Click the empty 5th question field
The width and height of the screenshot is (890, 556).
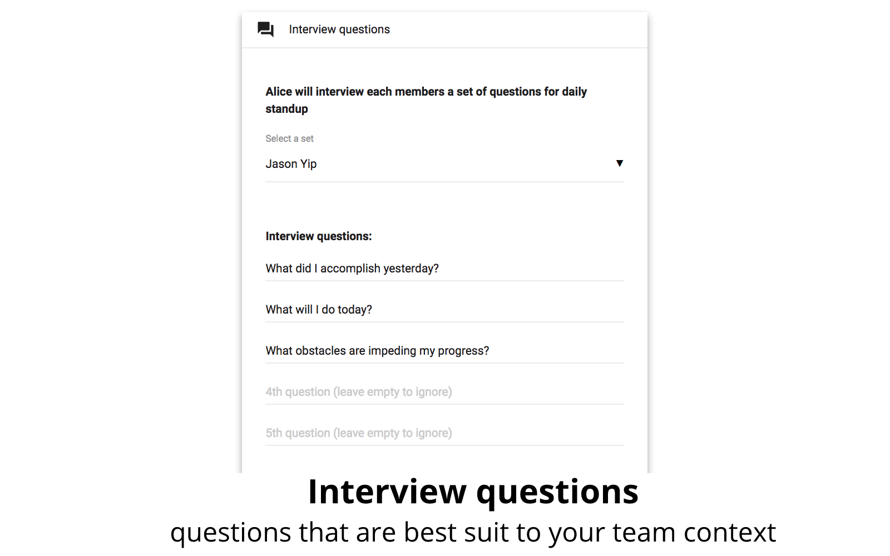444,433
